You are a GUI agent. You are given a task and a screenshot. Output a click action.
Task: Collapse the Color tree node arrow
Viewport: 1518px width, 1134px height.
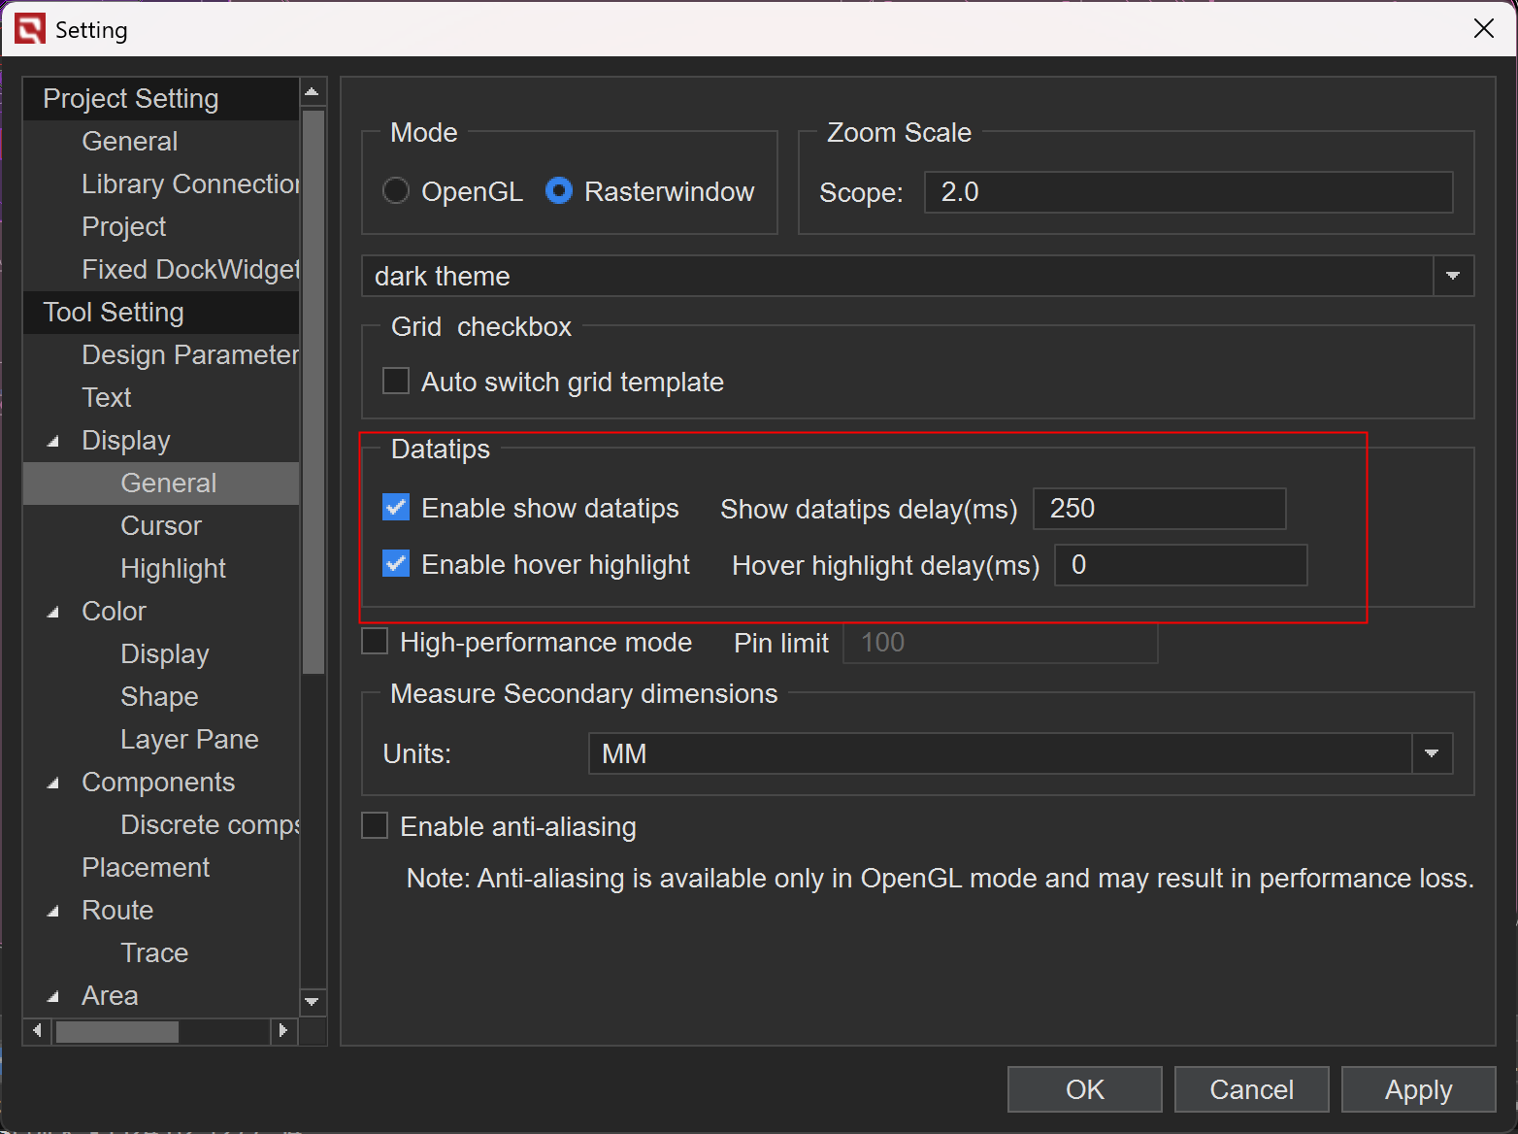[53, 613]
